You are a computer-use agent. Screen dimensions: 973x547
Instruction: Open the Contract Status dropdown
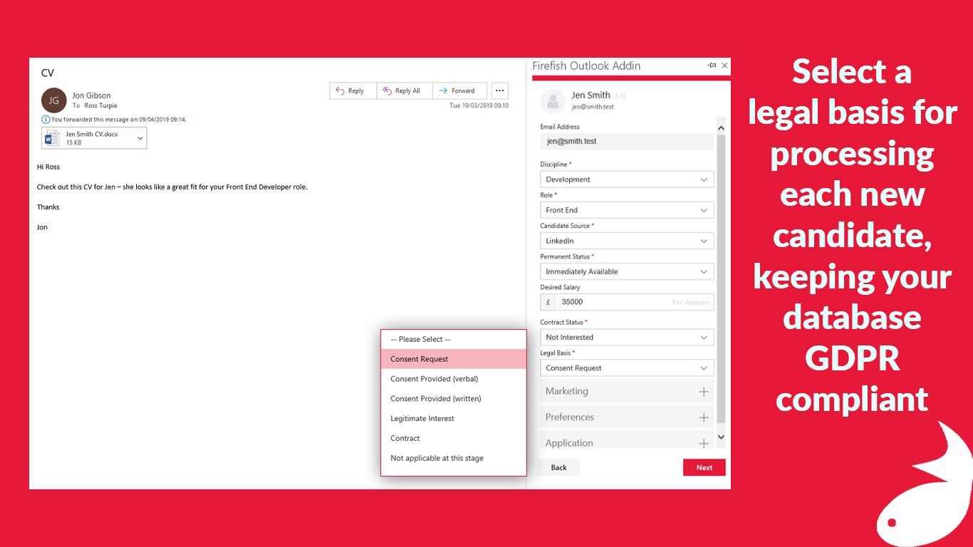[627, 338]
